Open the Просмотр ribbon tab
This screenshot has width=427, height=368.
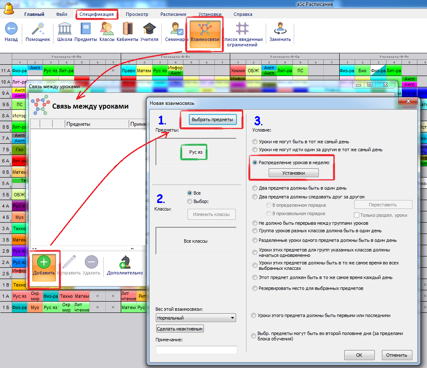(x=137, y=14)
